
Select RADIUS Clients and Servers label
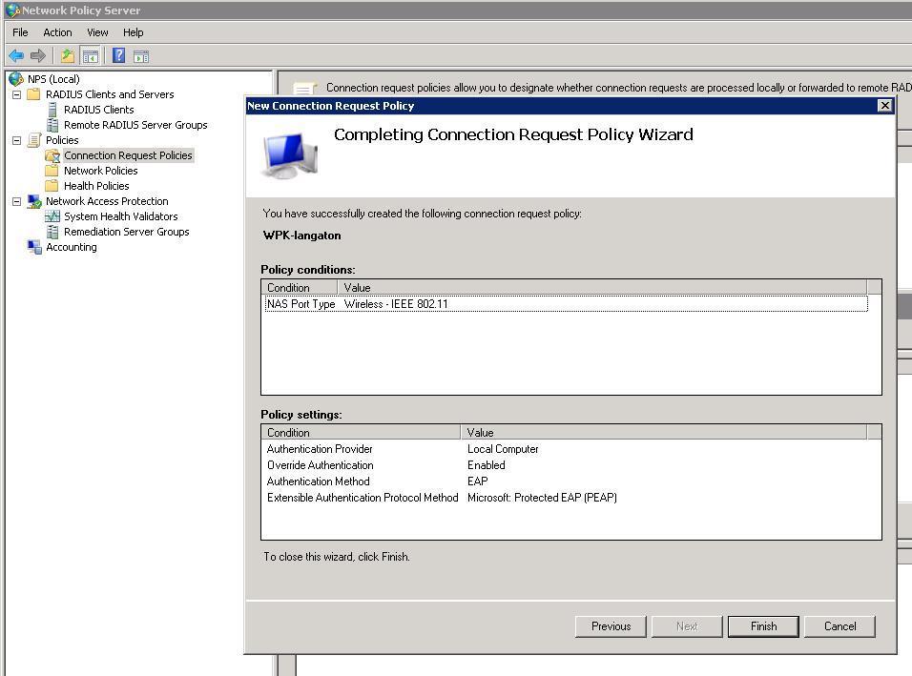110,94
